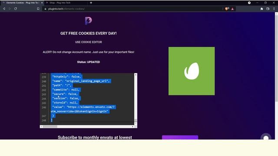Click the "path": "/" line
The image size is (278, 156).
point(62,85)
